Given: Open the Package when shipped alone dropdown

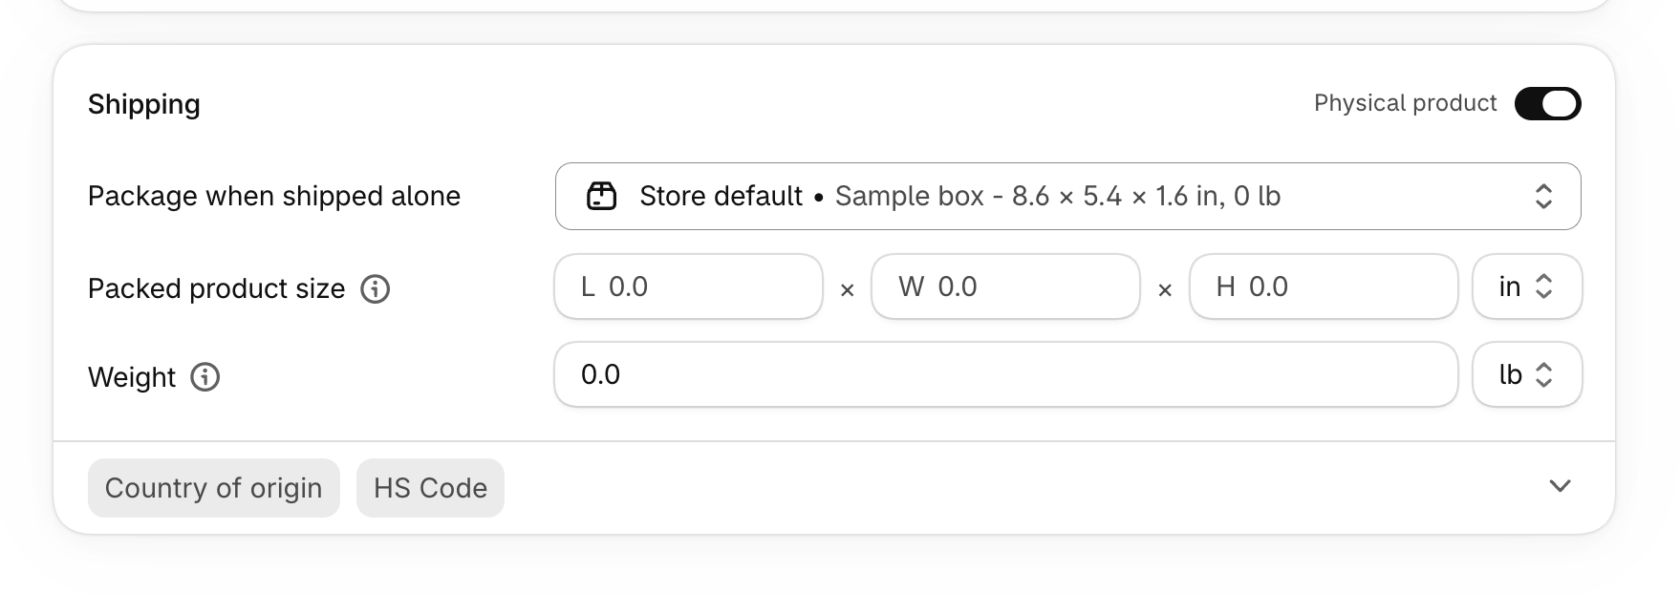Looking at the screenshot, I should pyautogui.click(x=1067, y=197).
